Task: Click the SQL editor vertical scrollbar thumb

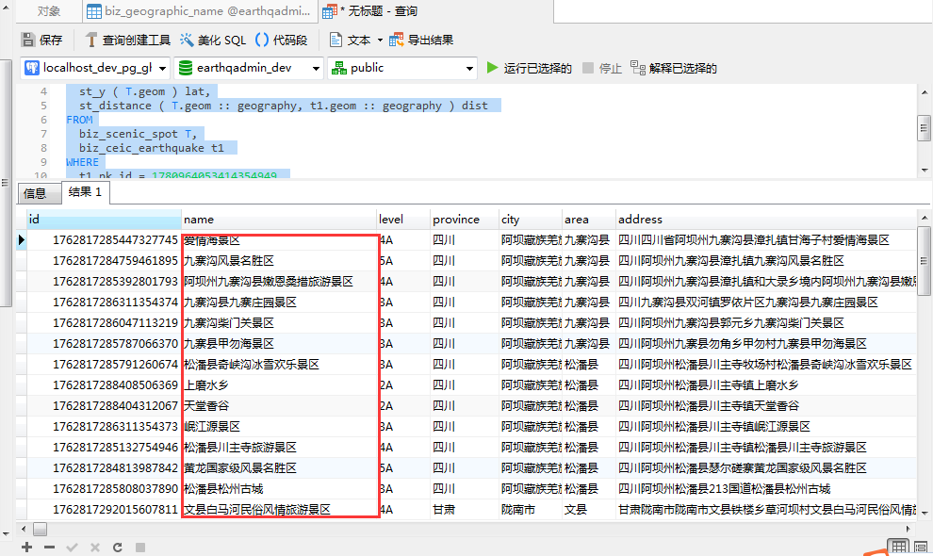Action: [925, 128]
